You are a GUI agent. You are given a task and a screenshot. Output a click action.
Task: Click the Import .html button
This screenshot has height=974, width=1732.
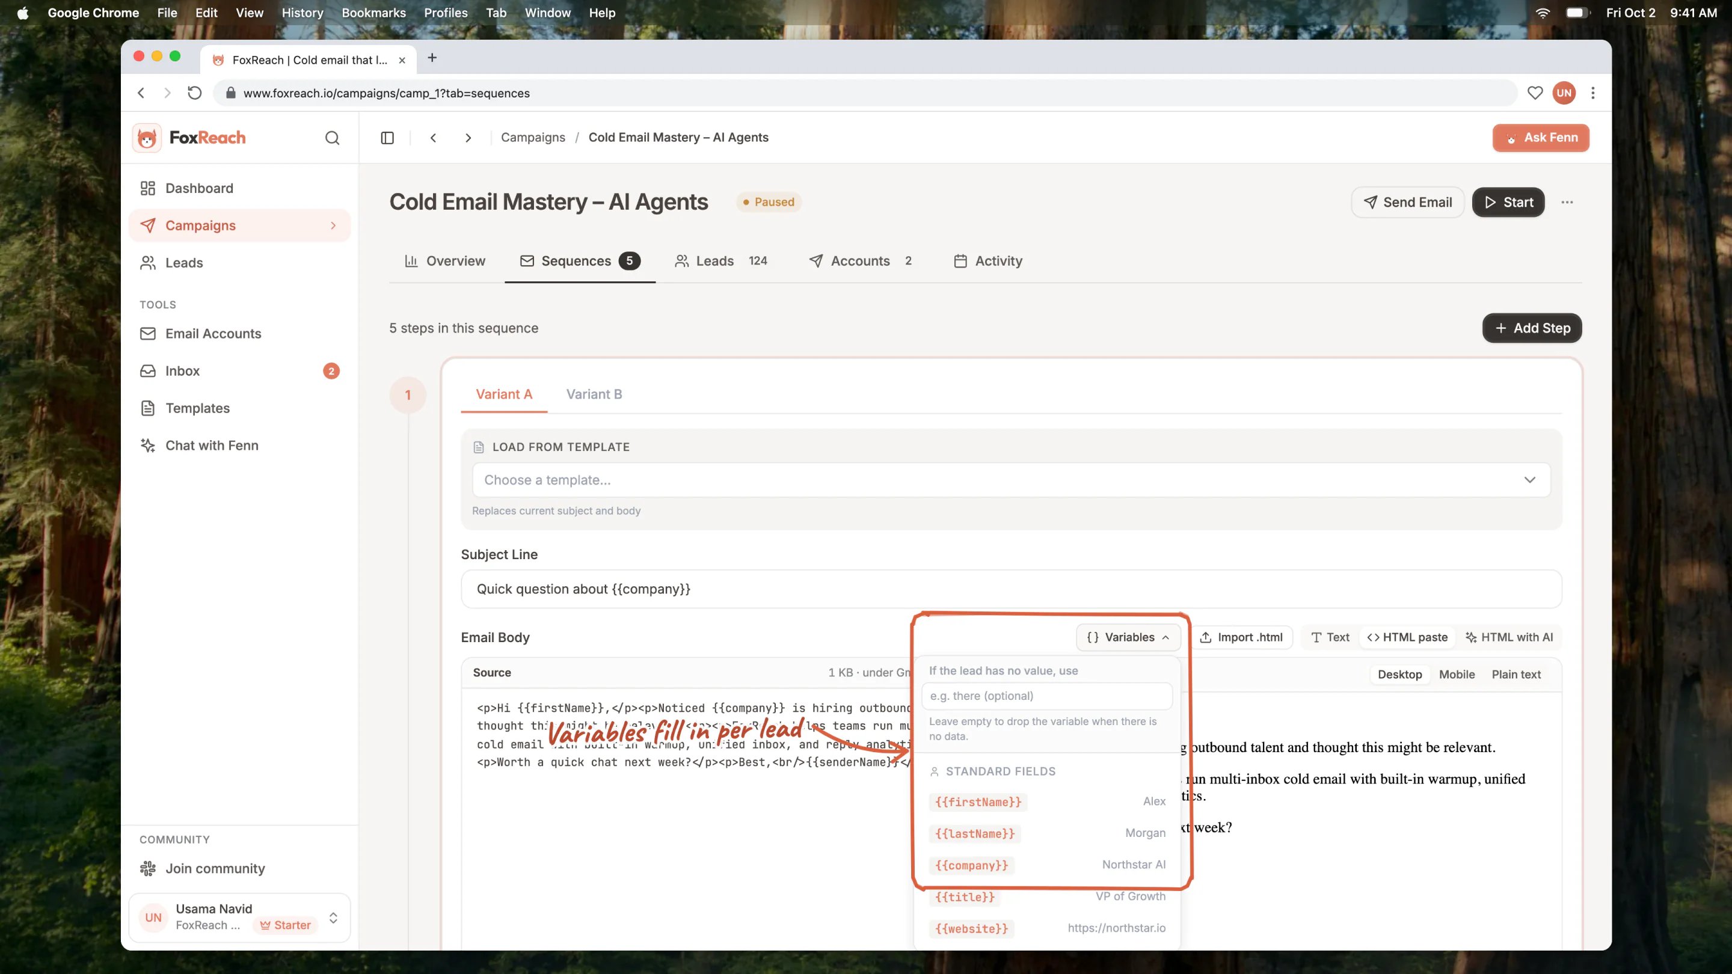point(1241,637)
